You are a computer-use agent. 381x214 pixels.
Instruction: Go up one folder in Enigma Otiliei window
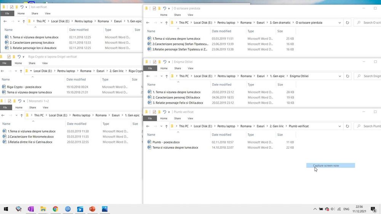166,76
